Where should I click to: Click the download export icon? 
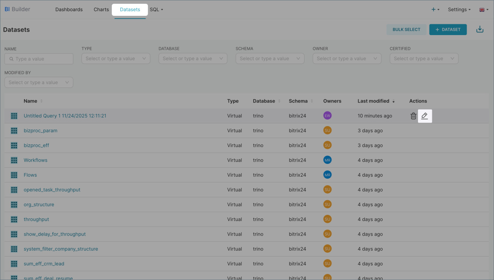(x=480, y=29)
